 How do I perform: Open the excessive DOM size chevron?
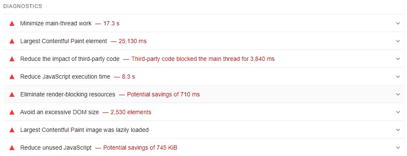tap(398, 112)
